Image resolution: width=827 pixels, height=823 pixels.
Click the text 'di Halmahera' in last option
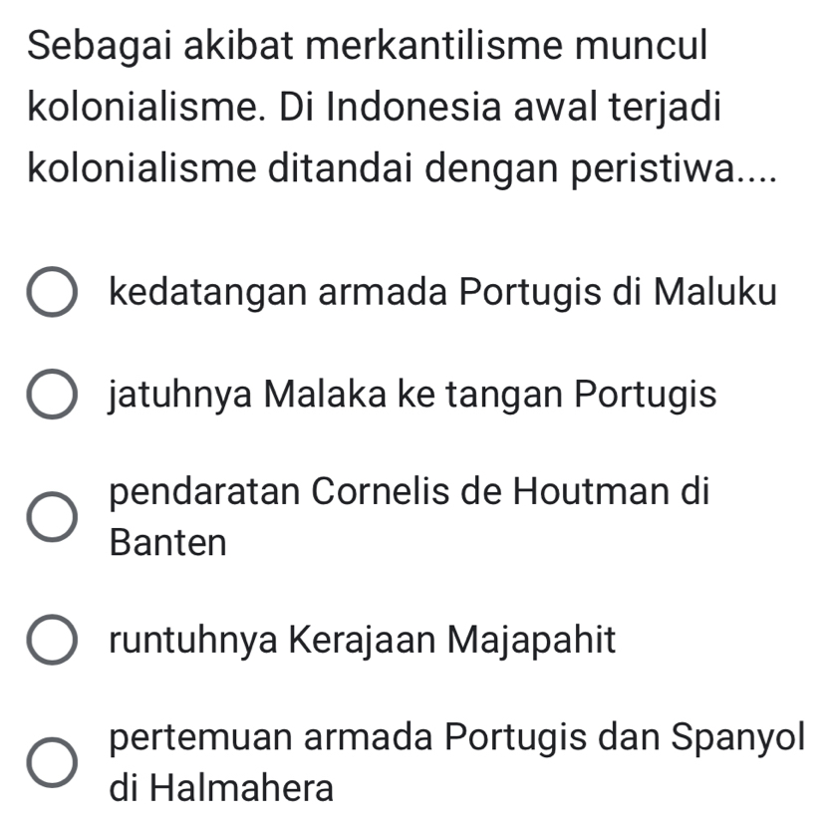(222, 789)
